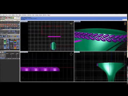Open the View menu

click(x=6, y=15)
